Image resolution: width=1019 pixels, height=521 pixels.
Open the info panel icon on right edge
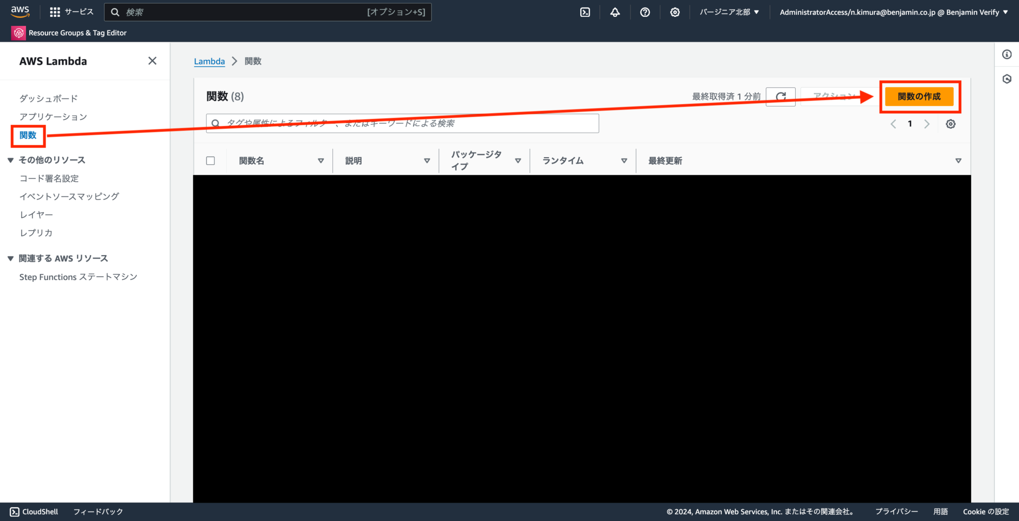1007,54
